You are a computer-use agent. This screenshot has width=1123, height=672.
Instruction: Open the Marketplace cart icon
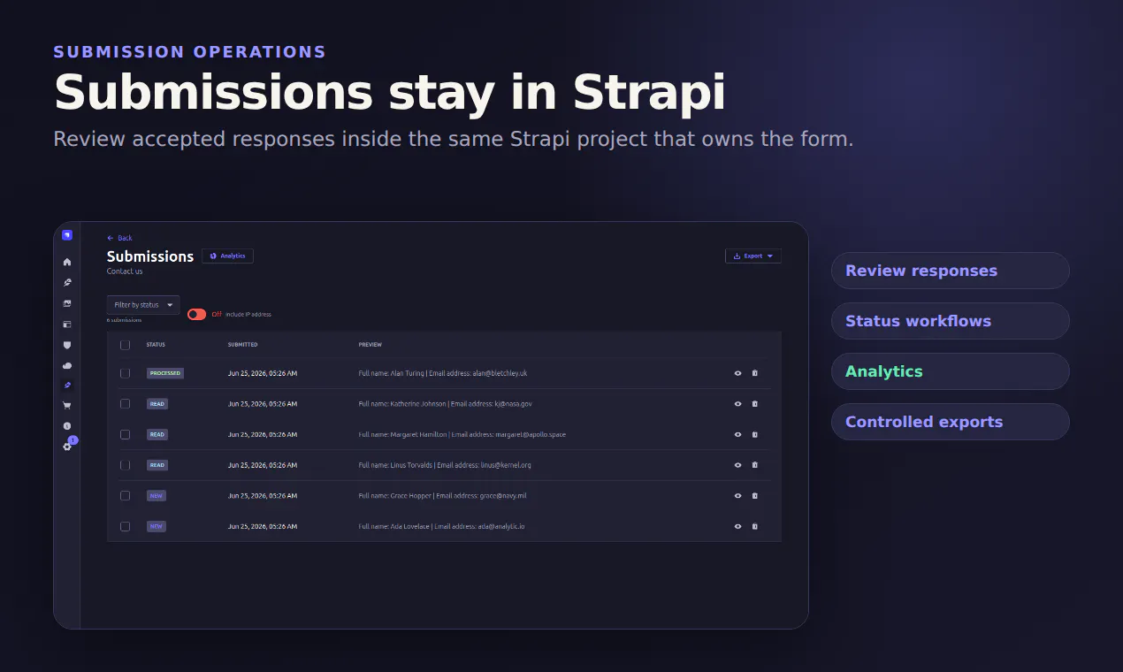click(x=67, y=406)
